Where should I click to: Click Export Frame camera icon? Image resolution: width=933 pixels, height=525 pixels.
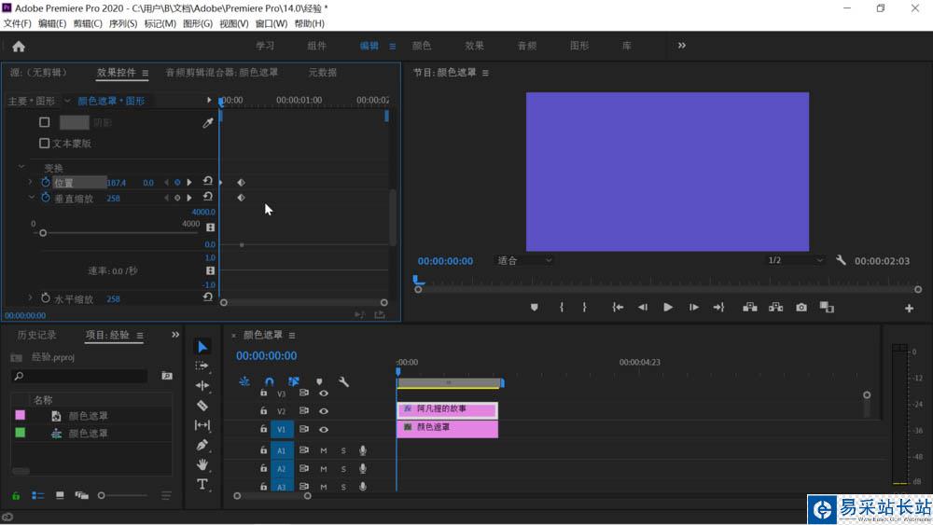point(801,308)
